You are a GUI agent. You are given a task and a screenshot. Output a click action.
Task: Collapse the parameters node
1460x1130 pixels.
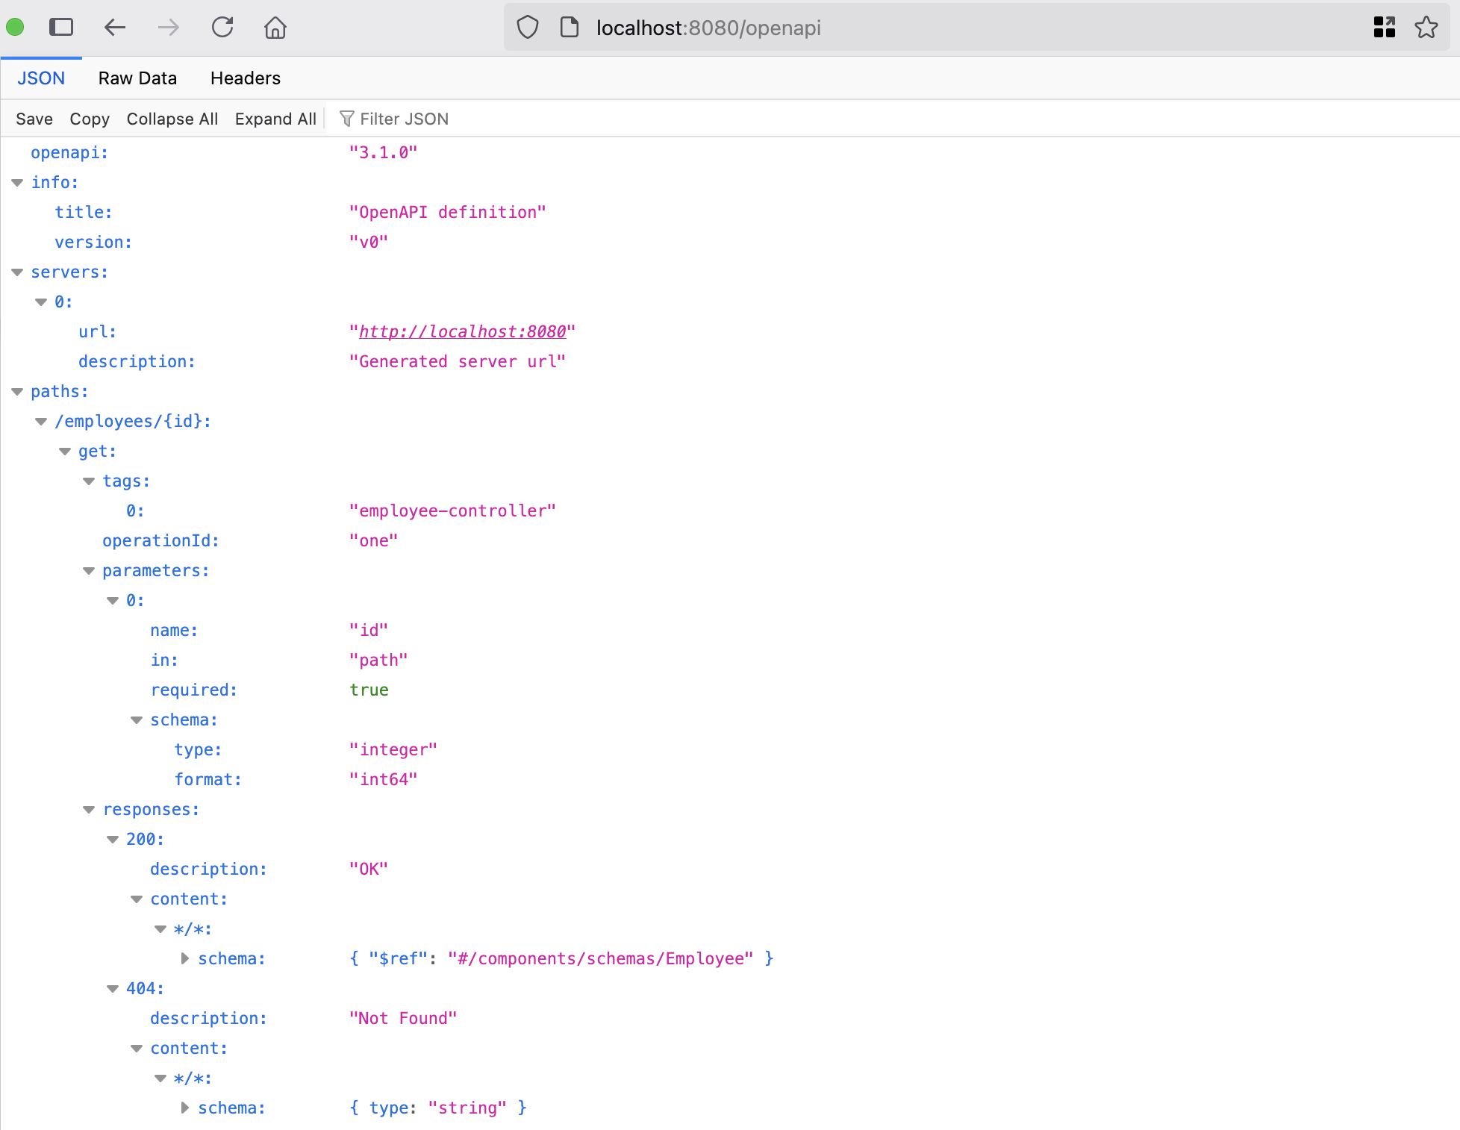tap(89, 571)
